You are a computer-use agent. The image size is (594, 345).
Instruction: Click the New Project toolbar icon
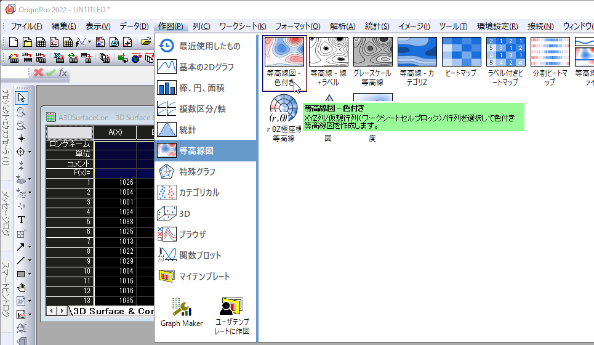pyautogui.click(x=14, y=42)
